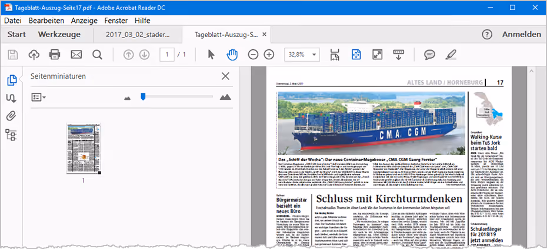Image resolution: width=547 pixels, height=249 pixels.
Task: Zoom out with minus button
Action: 253,55
